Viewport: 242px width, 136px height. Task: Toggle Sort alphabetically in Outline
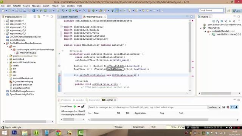[x=218, y=21]
